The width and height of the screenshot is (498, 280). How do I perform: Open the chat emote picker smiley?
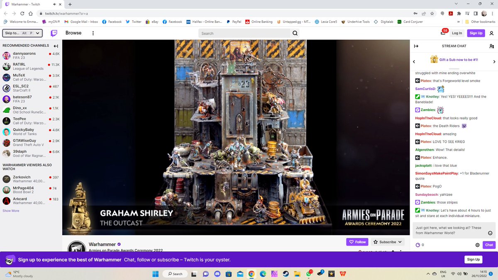tap(490, 233)
